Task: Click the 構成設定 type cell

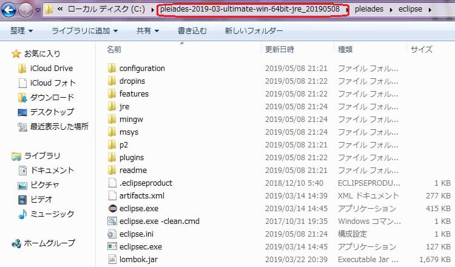Action: (x=352, y=234)
